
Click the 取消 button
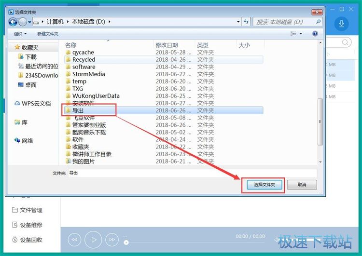[x=302, y=185]
